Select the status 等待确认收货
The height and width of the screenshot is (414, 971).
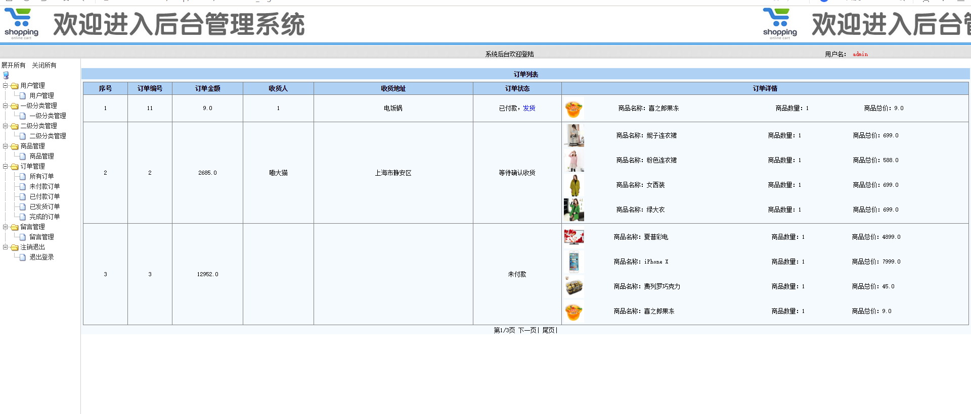[517, 173]
